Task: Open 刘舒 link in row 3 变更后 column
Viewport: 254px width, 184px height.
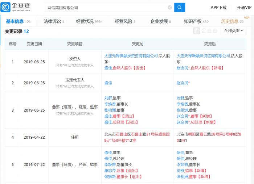Action: (180, 98)
